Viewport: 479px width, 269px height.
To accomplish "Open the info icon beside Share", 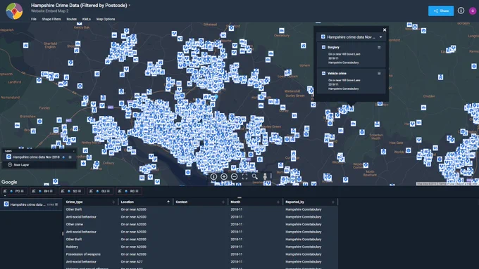I will pos(461,11).
